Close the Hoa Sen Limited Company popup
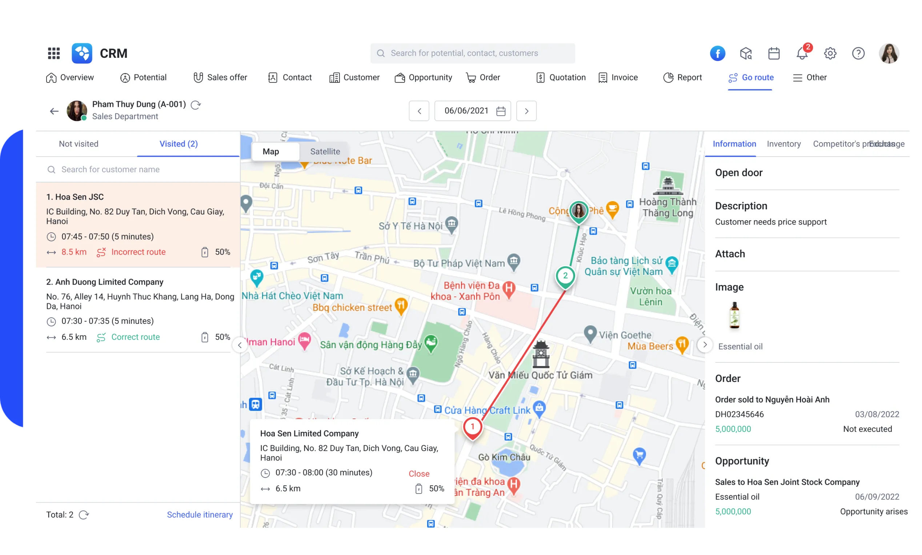The width and height of the screenshot is (922, 555). pos(418,474)
